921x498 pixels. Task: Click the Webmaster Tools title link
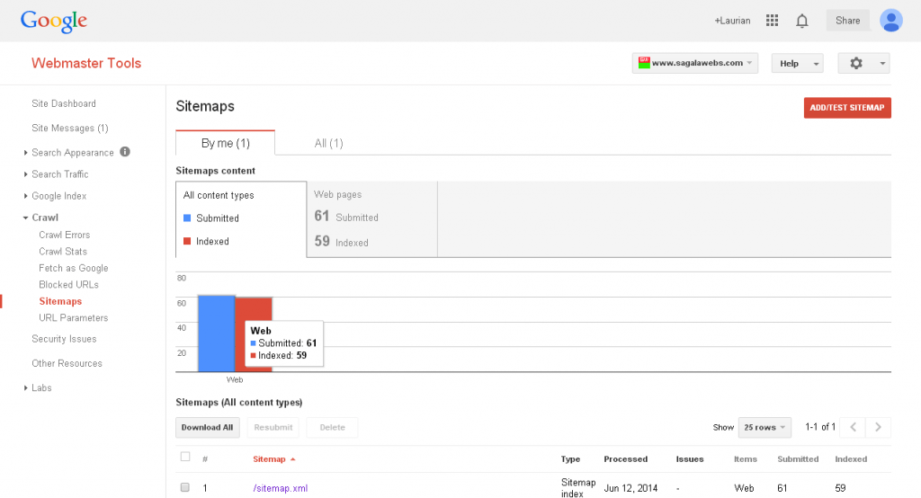pos(86,63)
